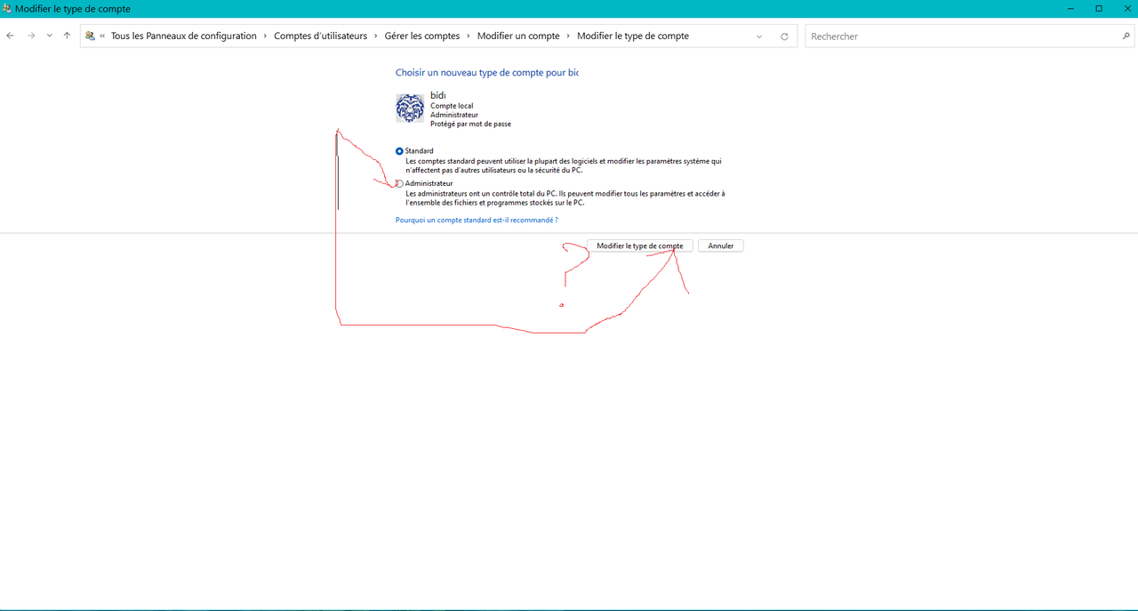Viewport: 1138px width, 611px height.
Task: Open 'Pourquoi un compte standard est-il recommandé ?' link
Action: [x=477, y=220]
